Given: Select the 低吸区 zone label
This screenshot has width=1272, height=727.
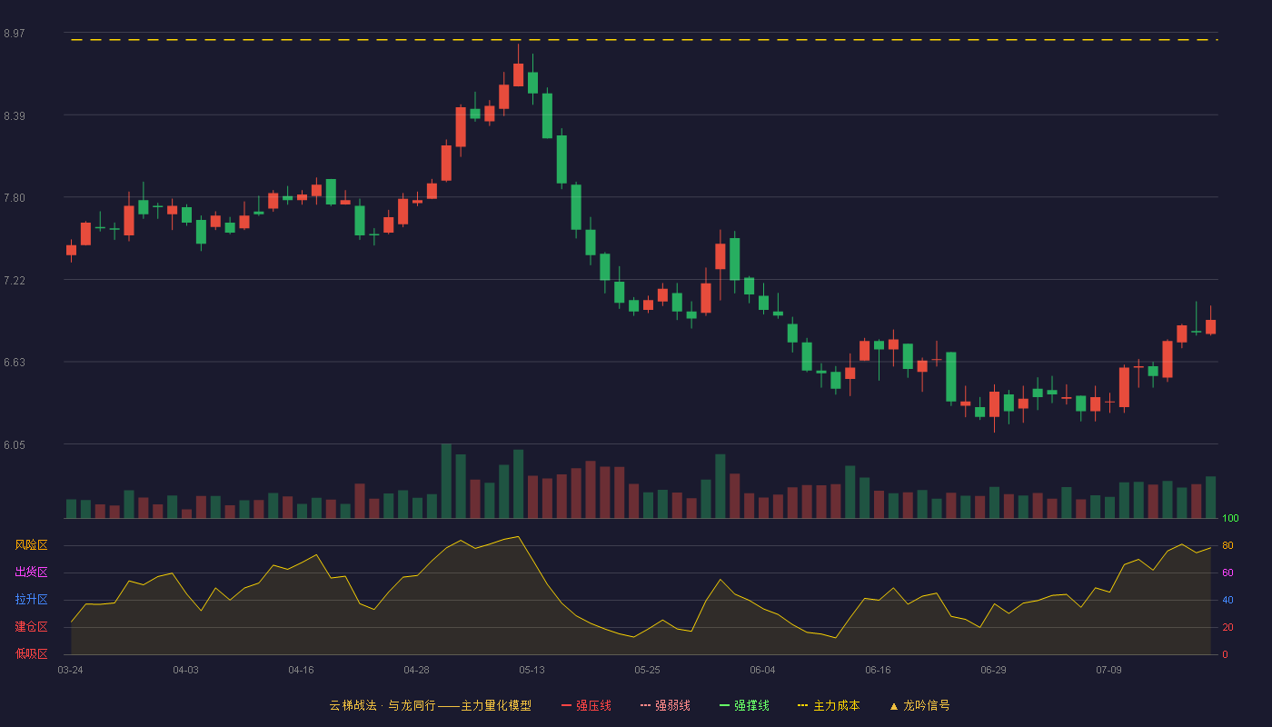Looking at the screenshot, I should [32, 654].
